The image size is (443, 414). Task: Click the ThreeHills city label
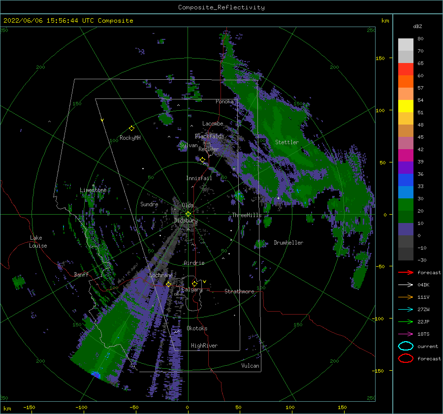[247, 215]
